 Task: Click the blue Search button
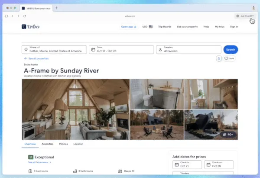click(x=231, y=49)
